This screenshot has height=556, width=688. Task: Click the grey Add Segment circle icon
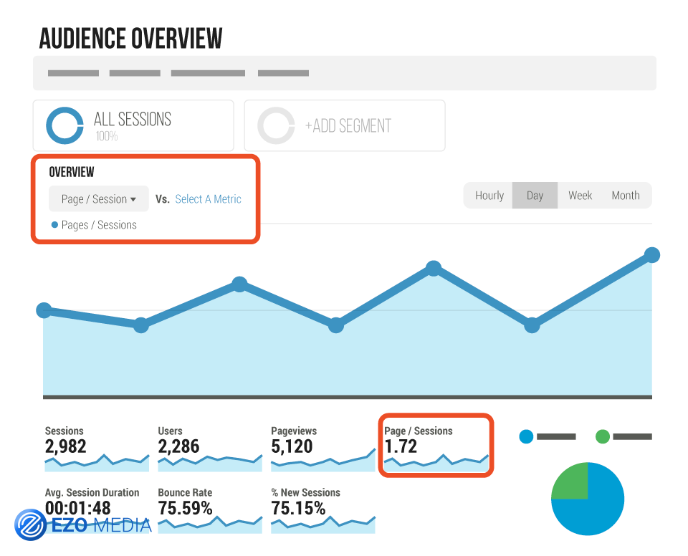pyautogui.click(x=276, y=125)
